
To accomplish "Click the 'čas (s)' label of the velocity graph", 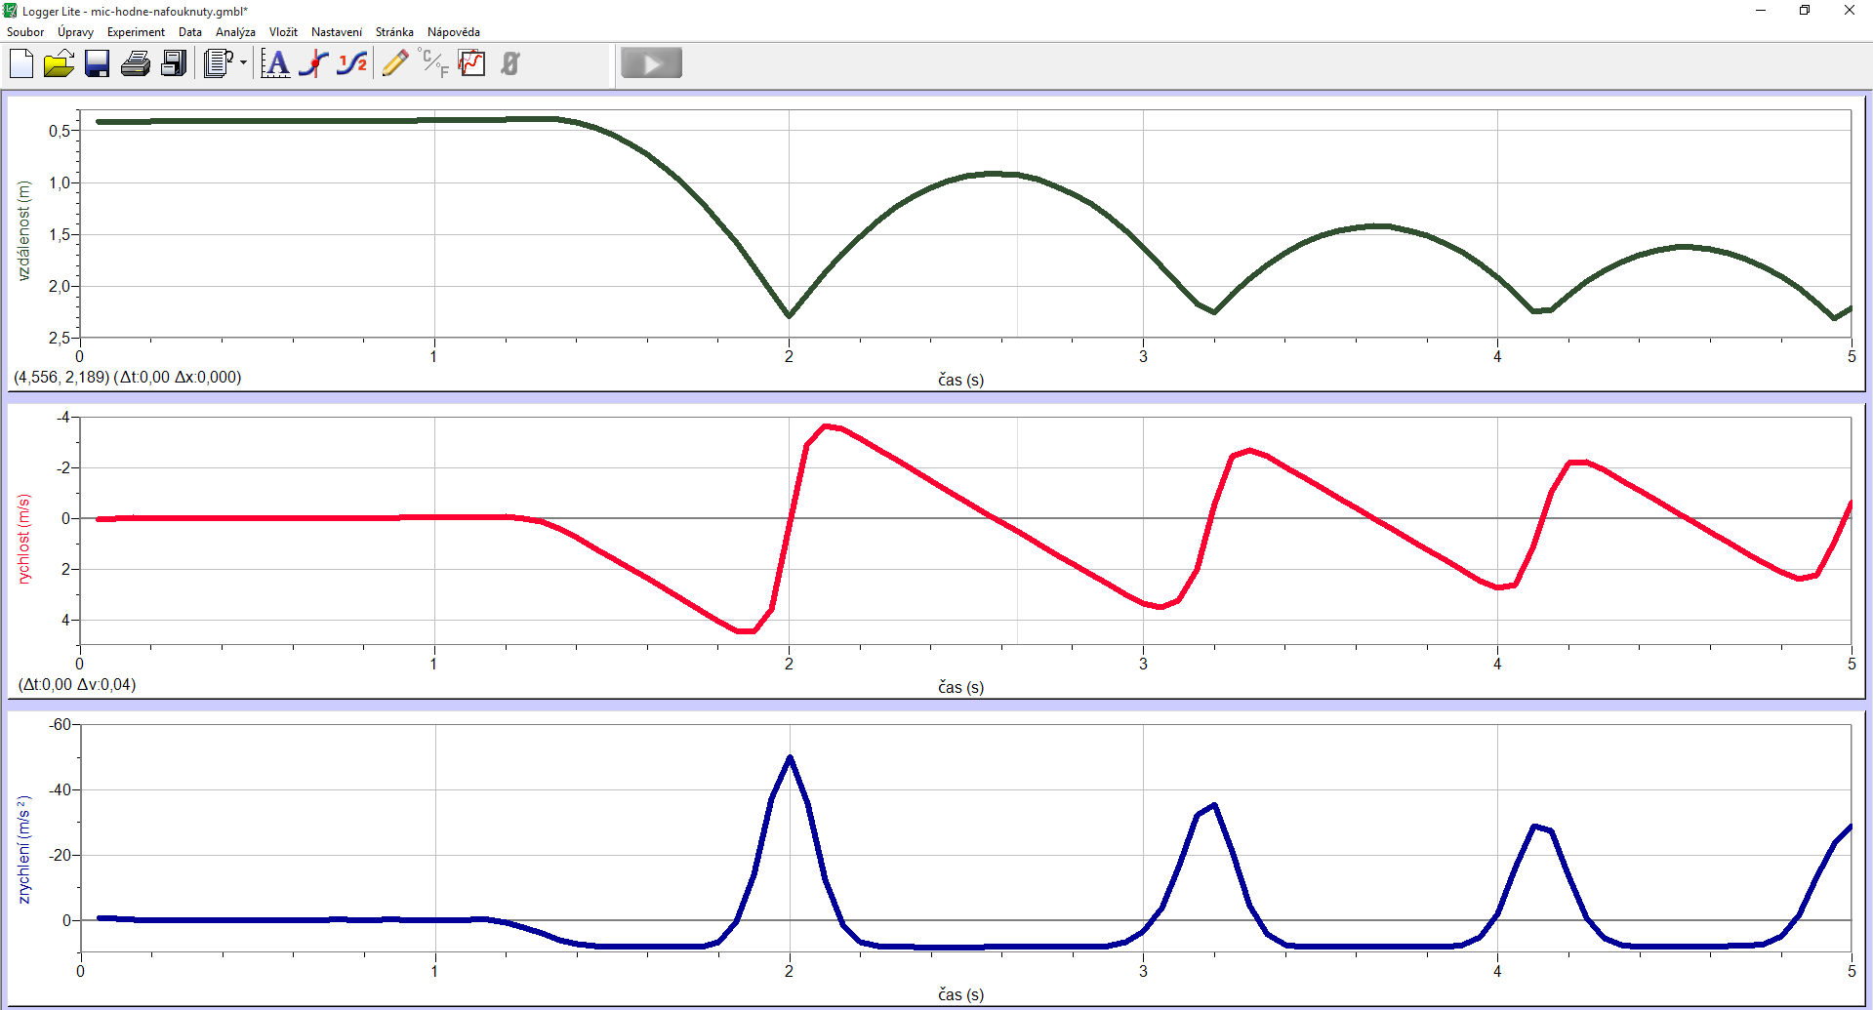I will click(x=961, y=687).
